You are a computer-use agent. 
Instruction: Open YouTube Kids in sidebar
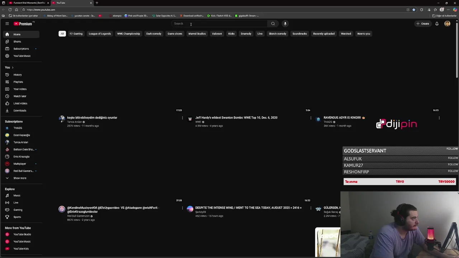point(22,249)
